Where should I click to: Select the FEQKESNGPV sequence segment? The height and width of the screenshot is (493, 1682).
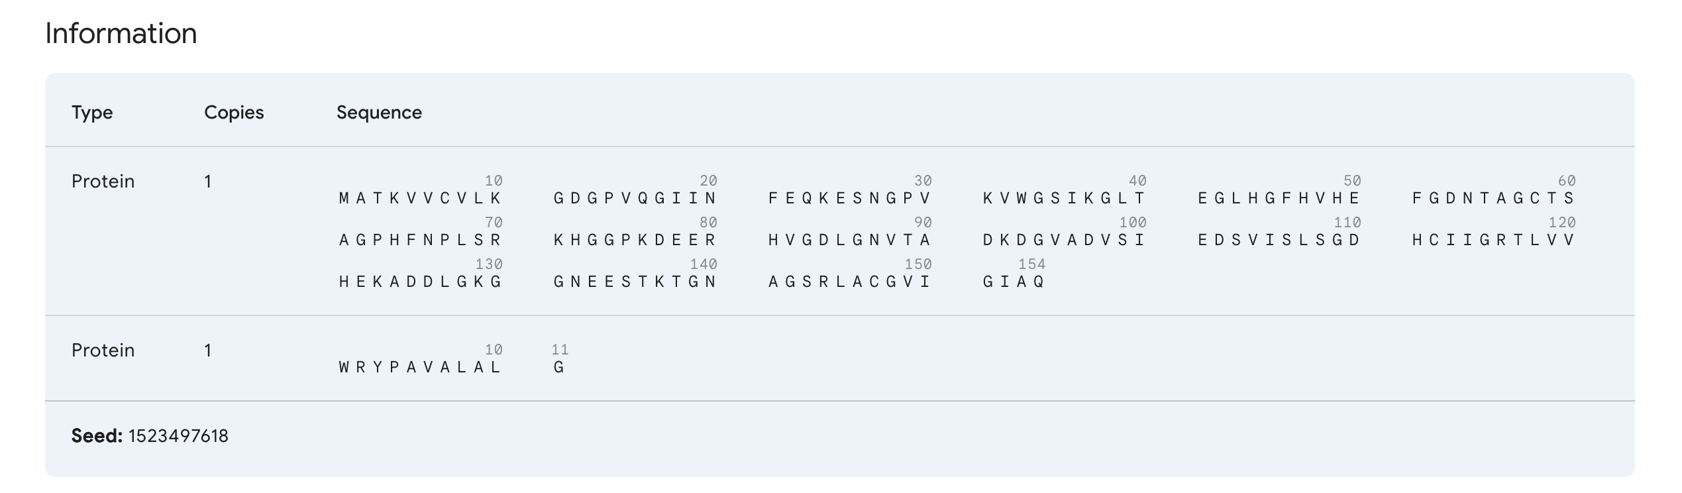[x=849, y=198]
